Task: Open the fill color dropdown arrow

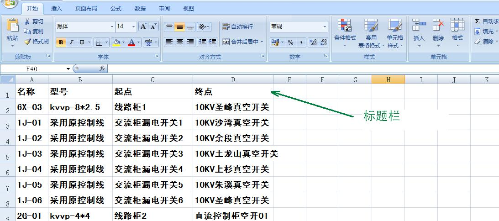Action: (123, 42)
